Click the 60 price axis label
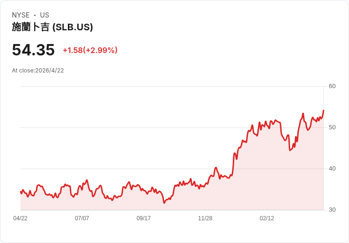The width and height of the screenshot is (349, 243). point(332,86)
